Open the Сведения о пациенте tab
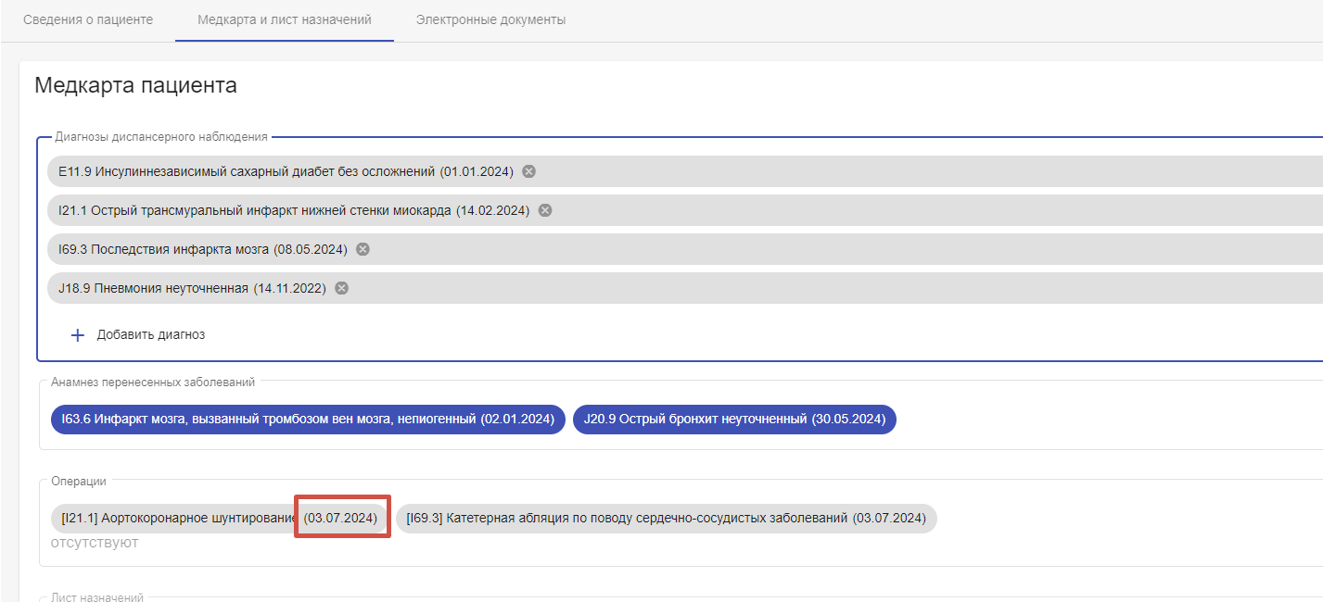Viewport: 1323px width, 602px height. pyautogui.click(x=88, y=19)
